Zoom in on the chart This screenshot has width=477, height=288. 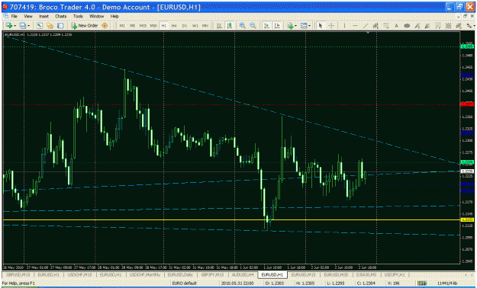pyautogui.click(x=243, y=26)
